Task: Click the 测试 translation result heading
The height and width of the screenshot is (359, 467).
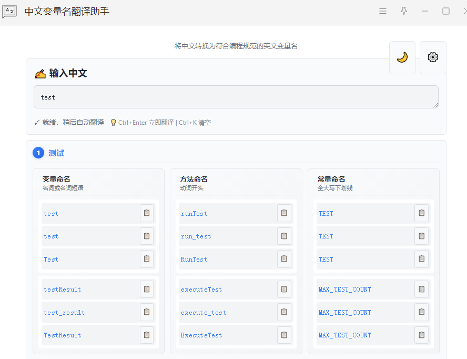Action: [56, 153]
